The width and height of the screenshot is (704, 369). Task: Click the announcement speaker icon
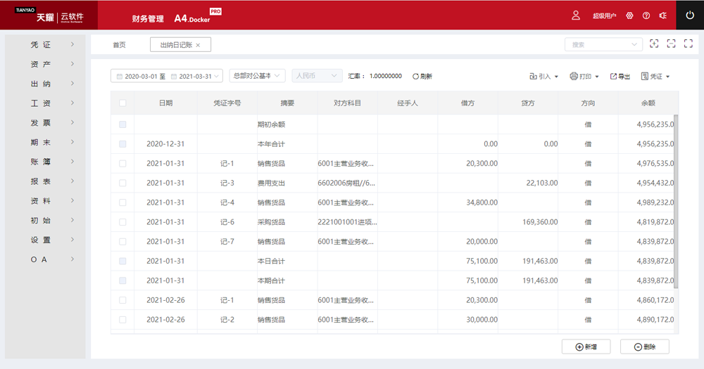click(662, 15)
